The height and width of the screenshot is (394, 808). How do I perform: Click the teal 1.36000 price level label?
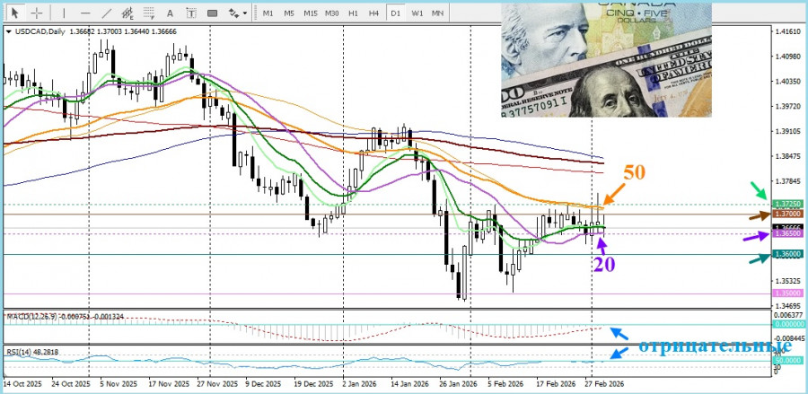coord(788,254)
